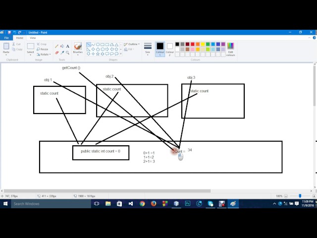Select the Eraser tool
The width and height of the screenshot is (317, 238).
[56, 53]
